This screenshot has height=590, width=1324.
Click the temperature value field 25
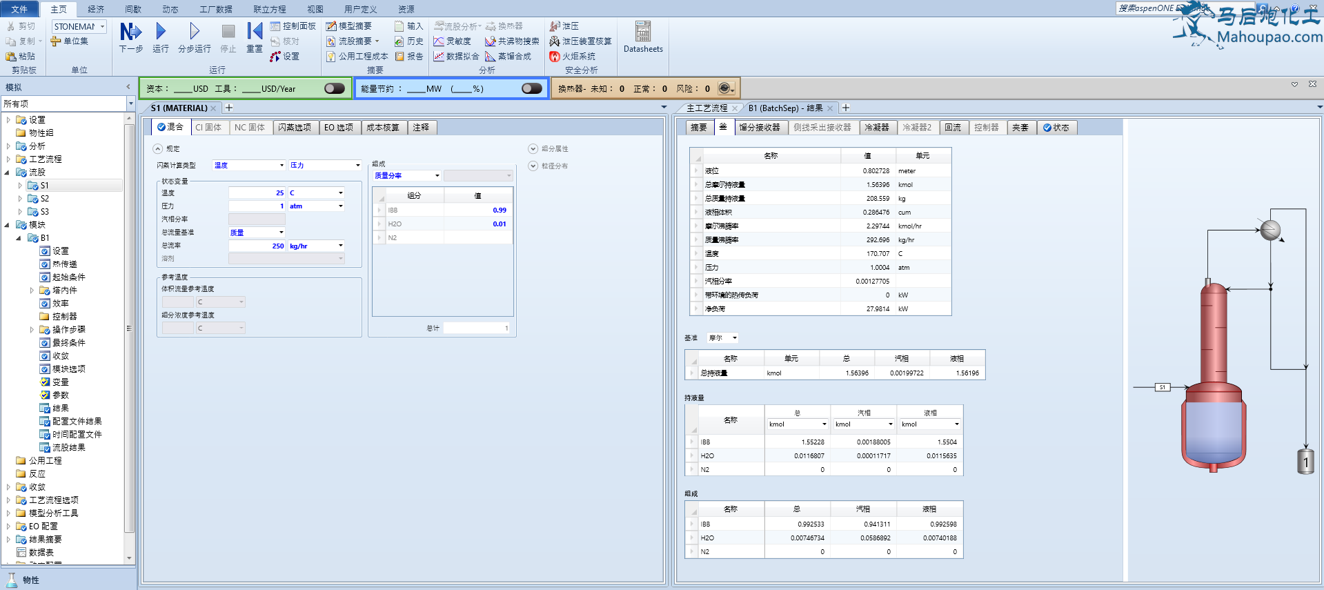[x=257, y=193]
